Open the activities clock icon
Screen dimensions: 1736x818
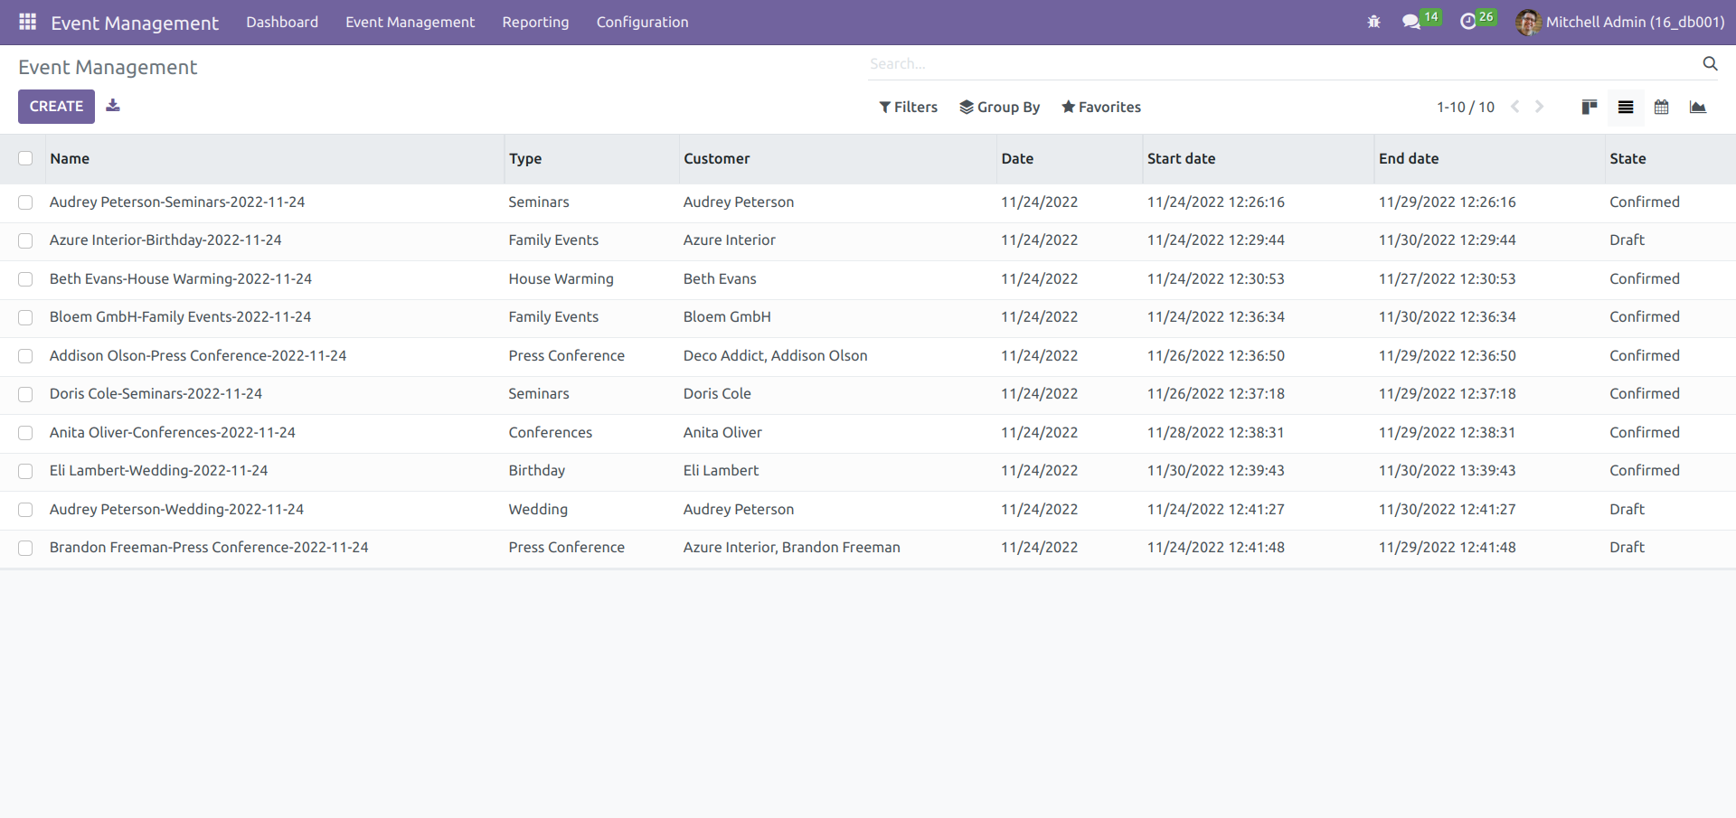(x=1468, y=22)
